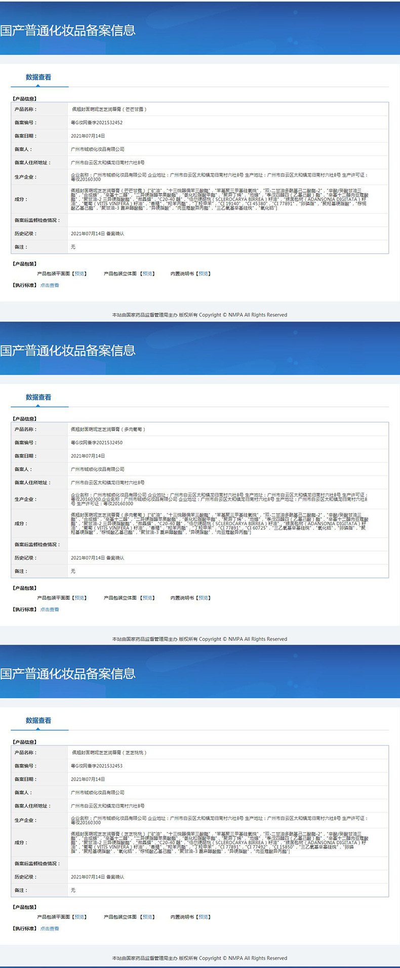Preview 内置说明书 for the 芒芒甘露 product
Viewport: 400px width, 968px height.
pyautogui.click(x=204, y=274)
